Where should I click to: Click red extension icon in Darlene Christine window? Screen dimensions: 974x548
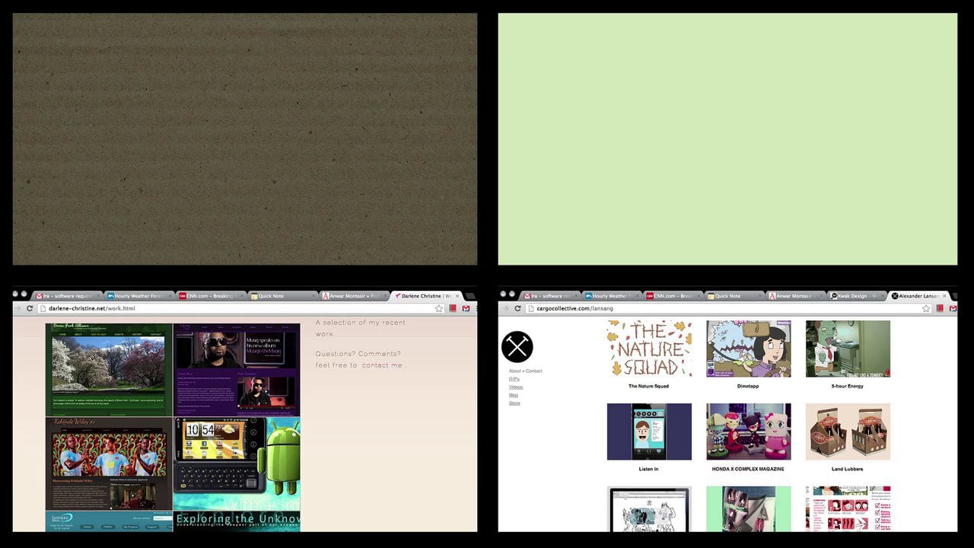coord(453,308)
